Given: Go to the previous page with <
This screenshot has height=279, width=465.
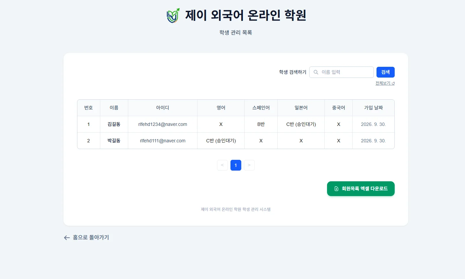Looking at the screenshot, I should click(222, 165).
